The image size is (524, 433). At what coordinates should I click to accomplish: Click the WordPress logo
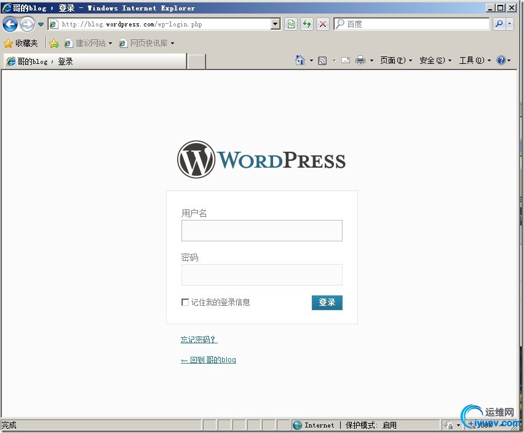261,160
